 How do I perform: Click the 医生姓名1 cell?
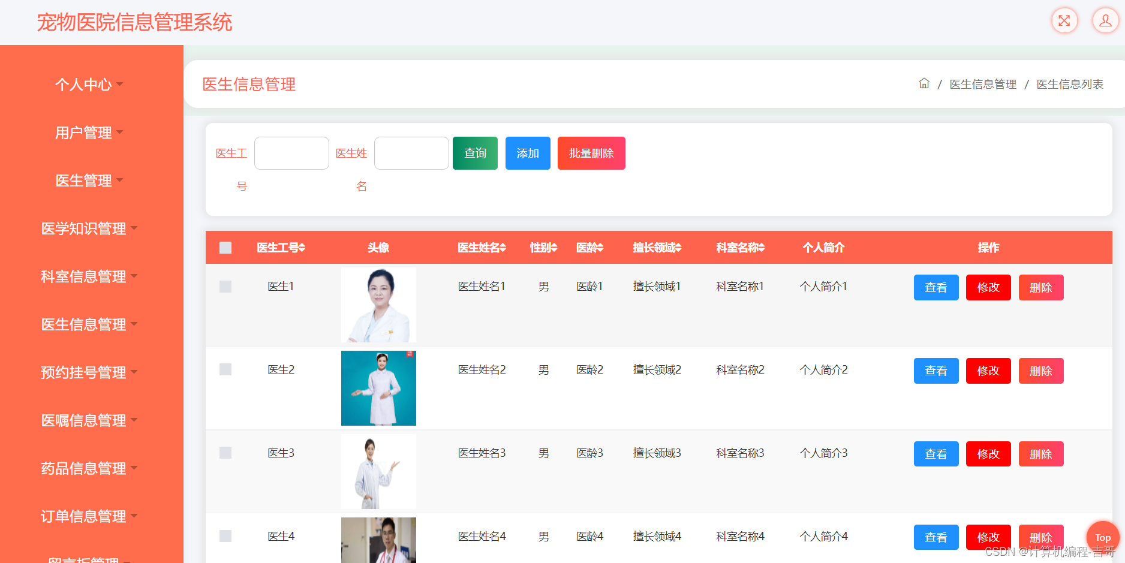(x=482, y=287)
